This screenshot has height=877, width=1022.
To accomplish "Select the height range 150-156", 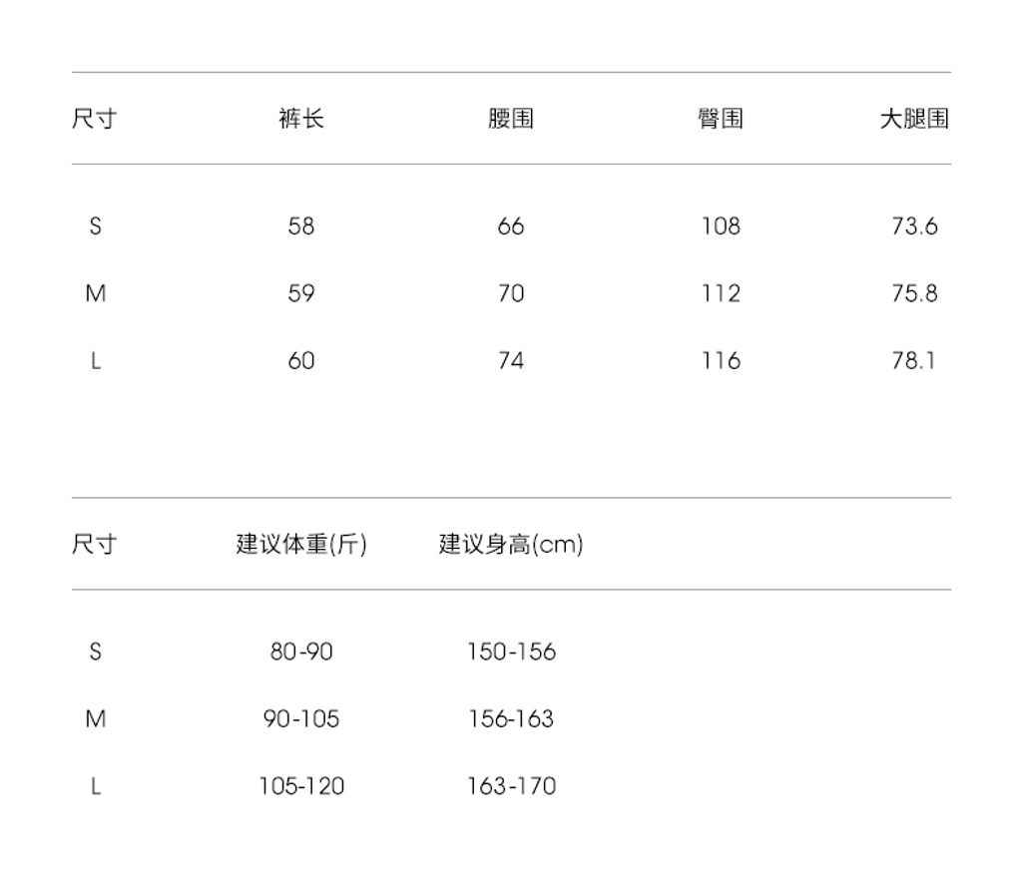I will [511, 653].
